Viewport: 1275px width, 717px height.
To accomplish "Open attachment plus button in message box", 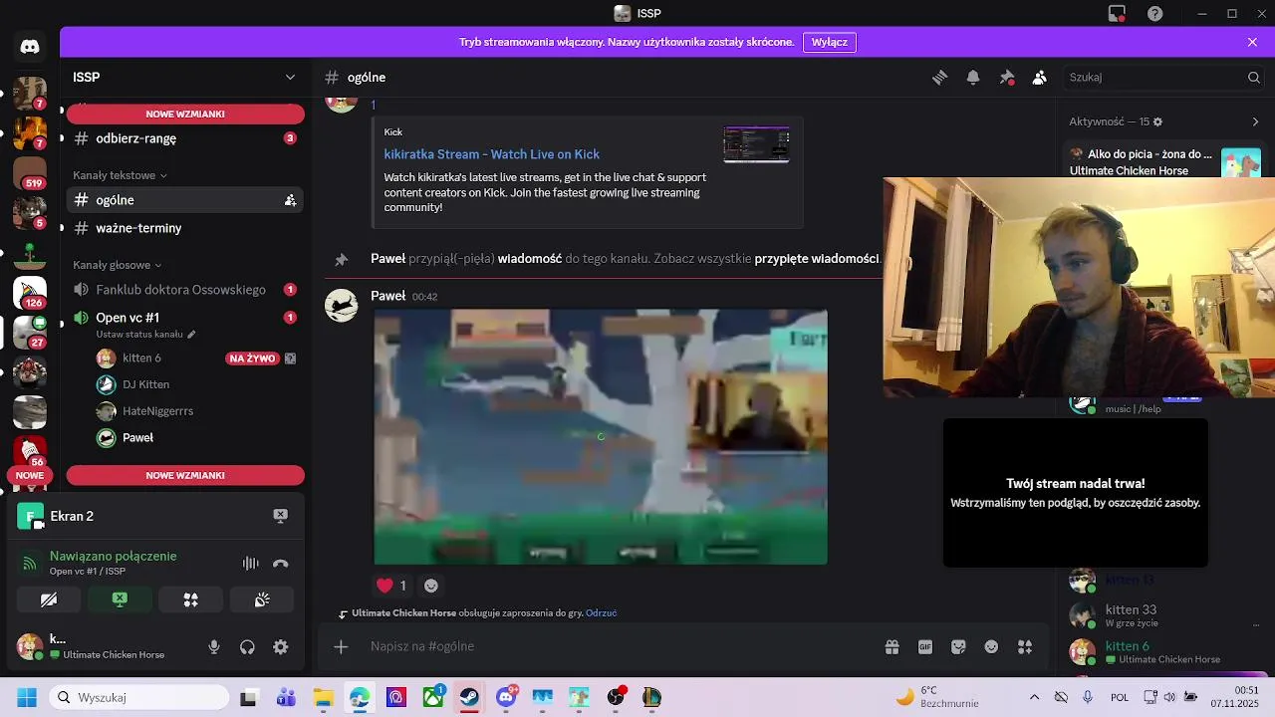I will coord(341,647).
